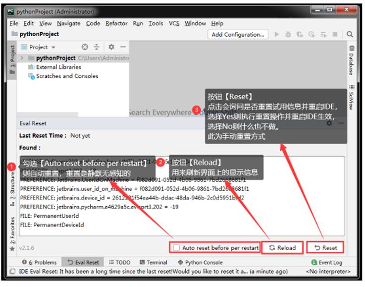This screenshot has height=287, width=365.
Task: Click the concurrency/run-anything toolbar icon
Action: 323,35
